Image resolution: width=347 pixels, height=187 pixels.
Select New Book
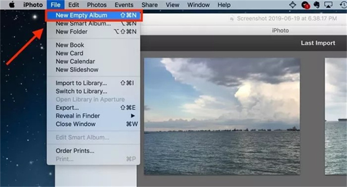coord(93,45)
